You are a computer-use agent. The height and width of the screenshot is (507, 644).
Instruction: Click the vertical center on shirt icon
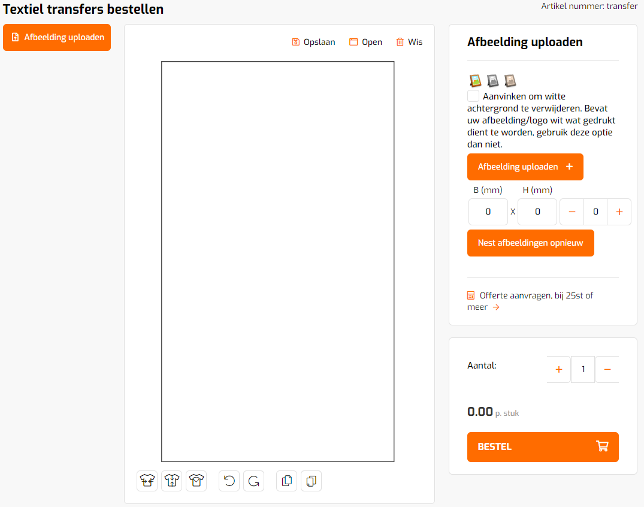click(x=172, y=481)
